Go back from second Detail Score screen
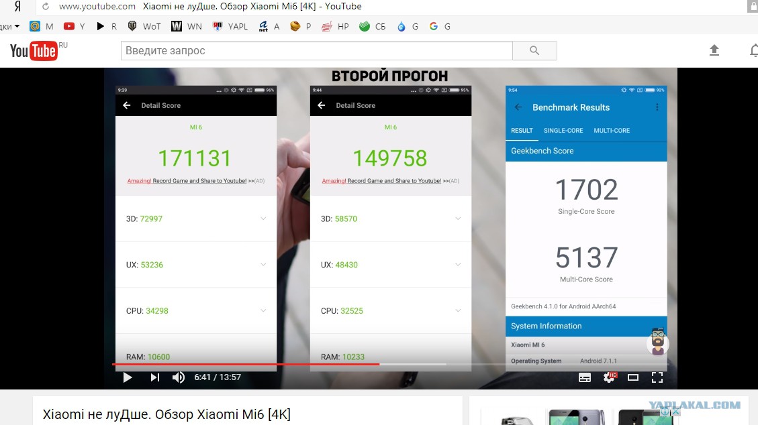The width and height of the screenshot is (758, 425). click(322, 105)
